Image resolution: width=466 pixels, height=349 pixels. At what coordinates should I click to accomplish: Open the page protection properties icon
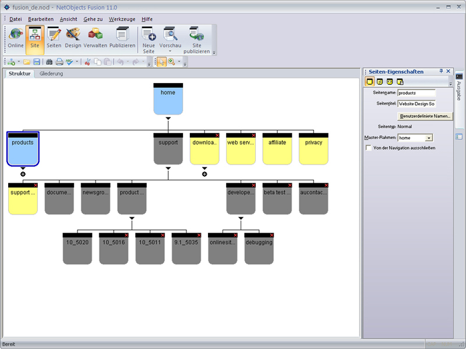(x=400, y=81)
